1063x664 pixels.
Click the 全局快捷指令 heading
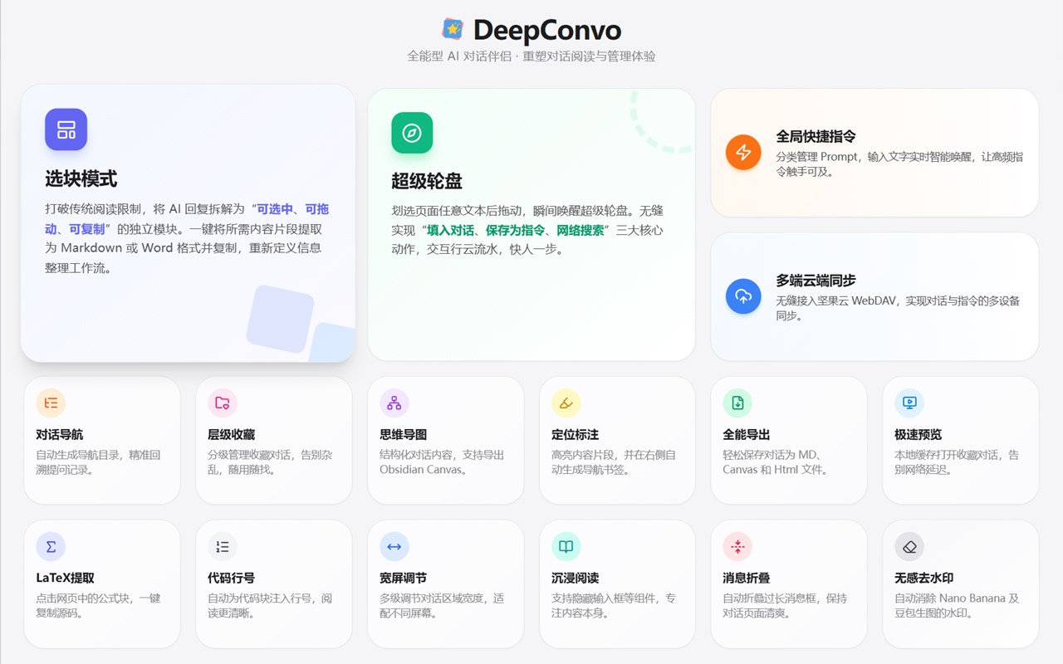point(816,136)
